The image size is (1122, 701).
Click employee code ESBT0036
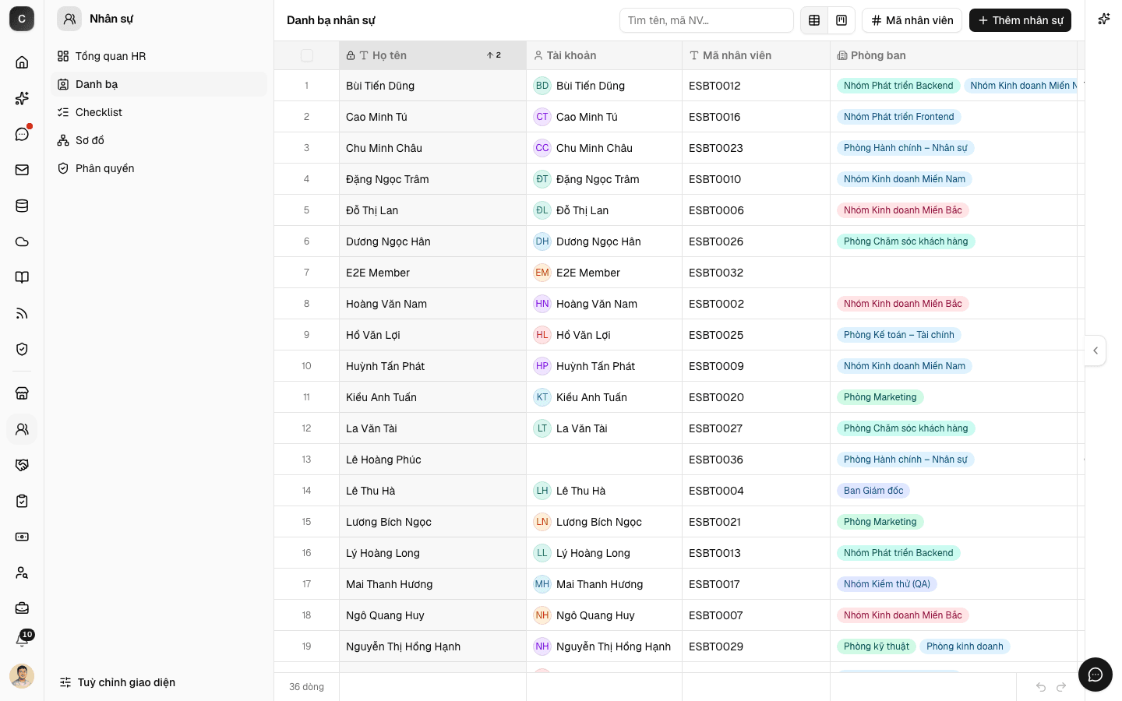[x=716, y=460]
